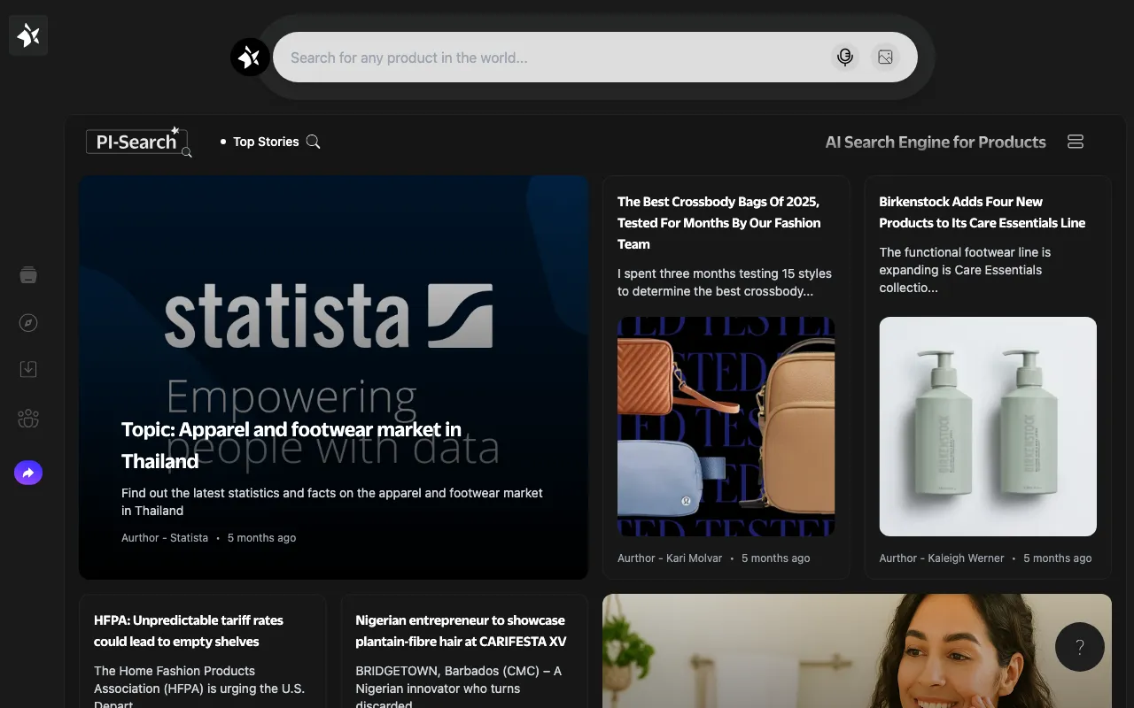The width and height of the screenshot is (1134, 708).
Task: Open the stacked-lines menu icon at top right
Action: pos(1076,142)
